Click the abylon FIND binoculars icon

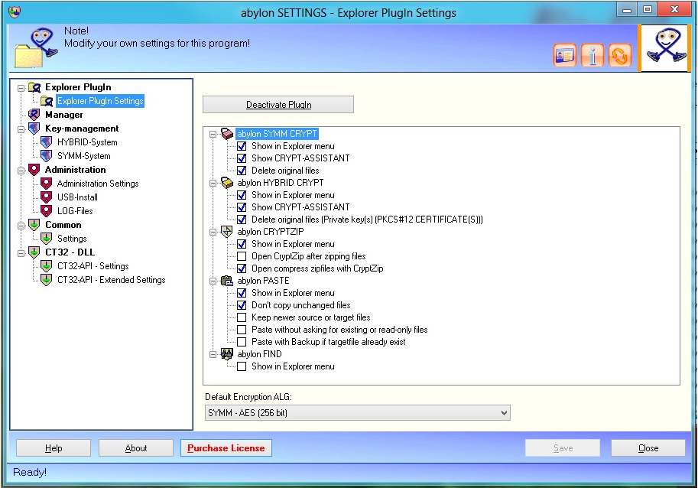(x=227, y=354)
